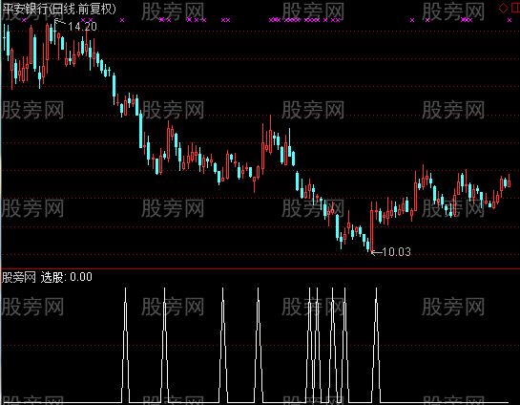Image resolution: width=520 pixels, height=405 pixels.
Task: Click the 股旁网 indicator name label
Action: point(18,277)
